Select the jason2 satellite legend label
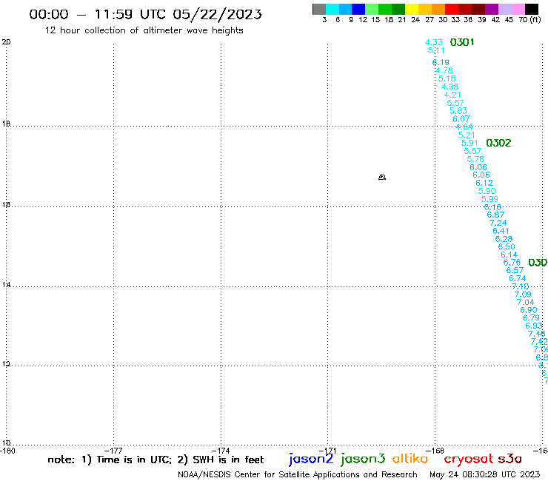 click(x=311, y=459)
